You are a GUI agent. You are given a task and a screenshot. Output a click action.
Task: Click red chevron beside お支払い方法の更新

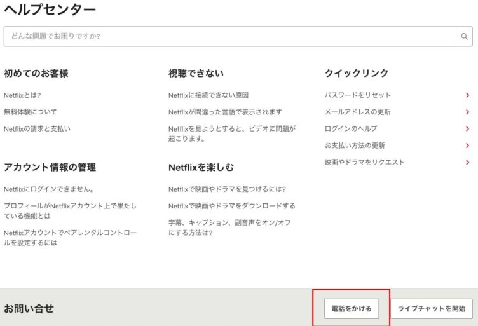coord(467,146)
